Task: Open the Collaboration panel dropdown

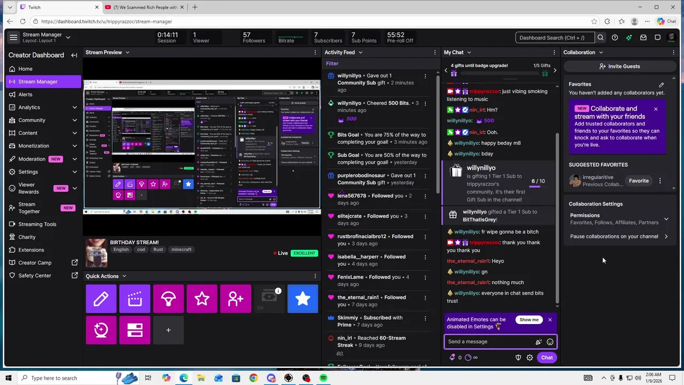Action: click(601, 52)
